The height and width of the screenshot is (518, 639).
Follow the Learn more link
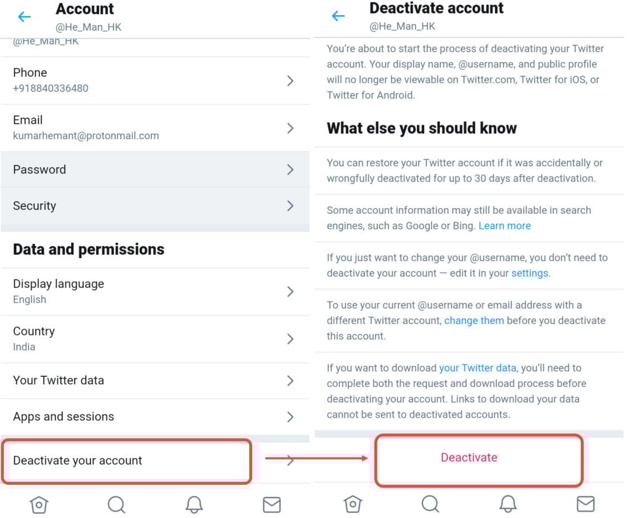tap(504, 226)
